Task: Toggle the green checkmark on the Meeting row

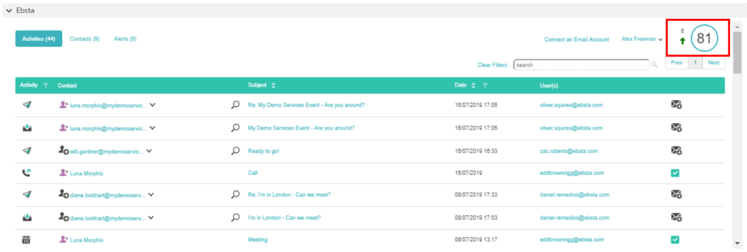Action: pos(675,239)
